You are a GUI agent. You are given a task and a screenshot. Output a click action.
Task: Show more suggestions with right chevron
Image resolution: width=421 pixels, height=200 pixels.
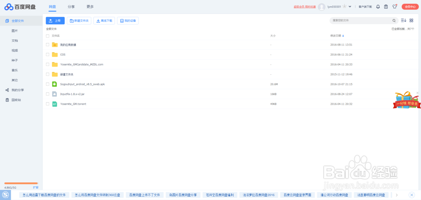[397, 195]
